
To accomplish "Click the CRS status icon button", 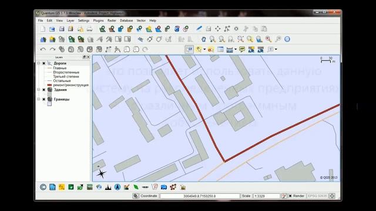I will click(332, 196).
